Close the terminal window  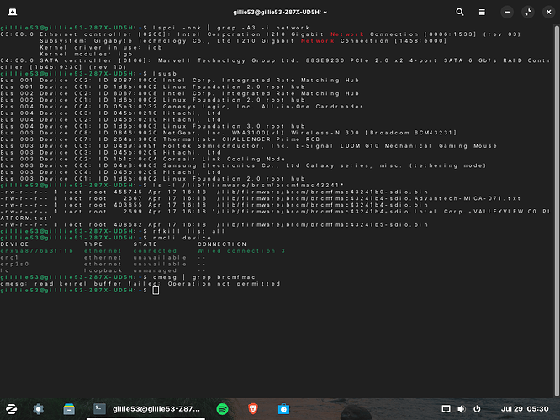point(548,12)
